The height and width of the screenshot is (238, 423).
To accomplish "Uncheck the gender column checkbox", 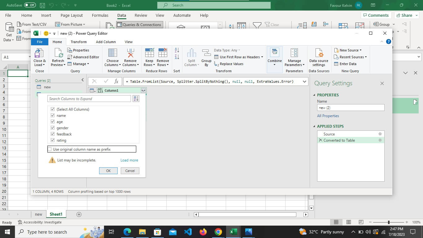I will (53, 128).
